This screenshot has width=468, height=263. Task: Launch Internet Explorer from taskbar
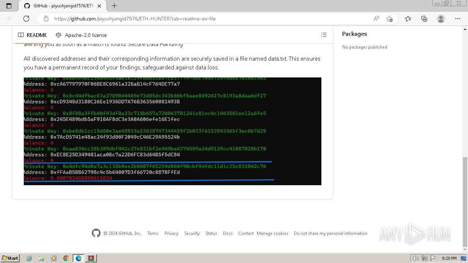point(29,258)
